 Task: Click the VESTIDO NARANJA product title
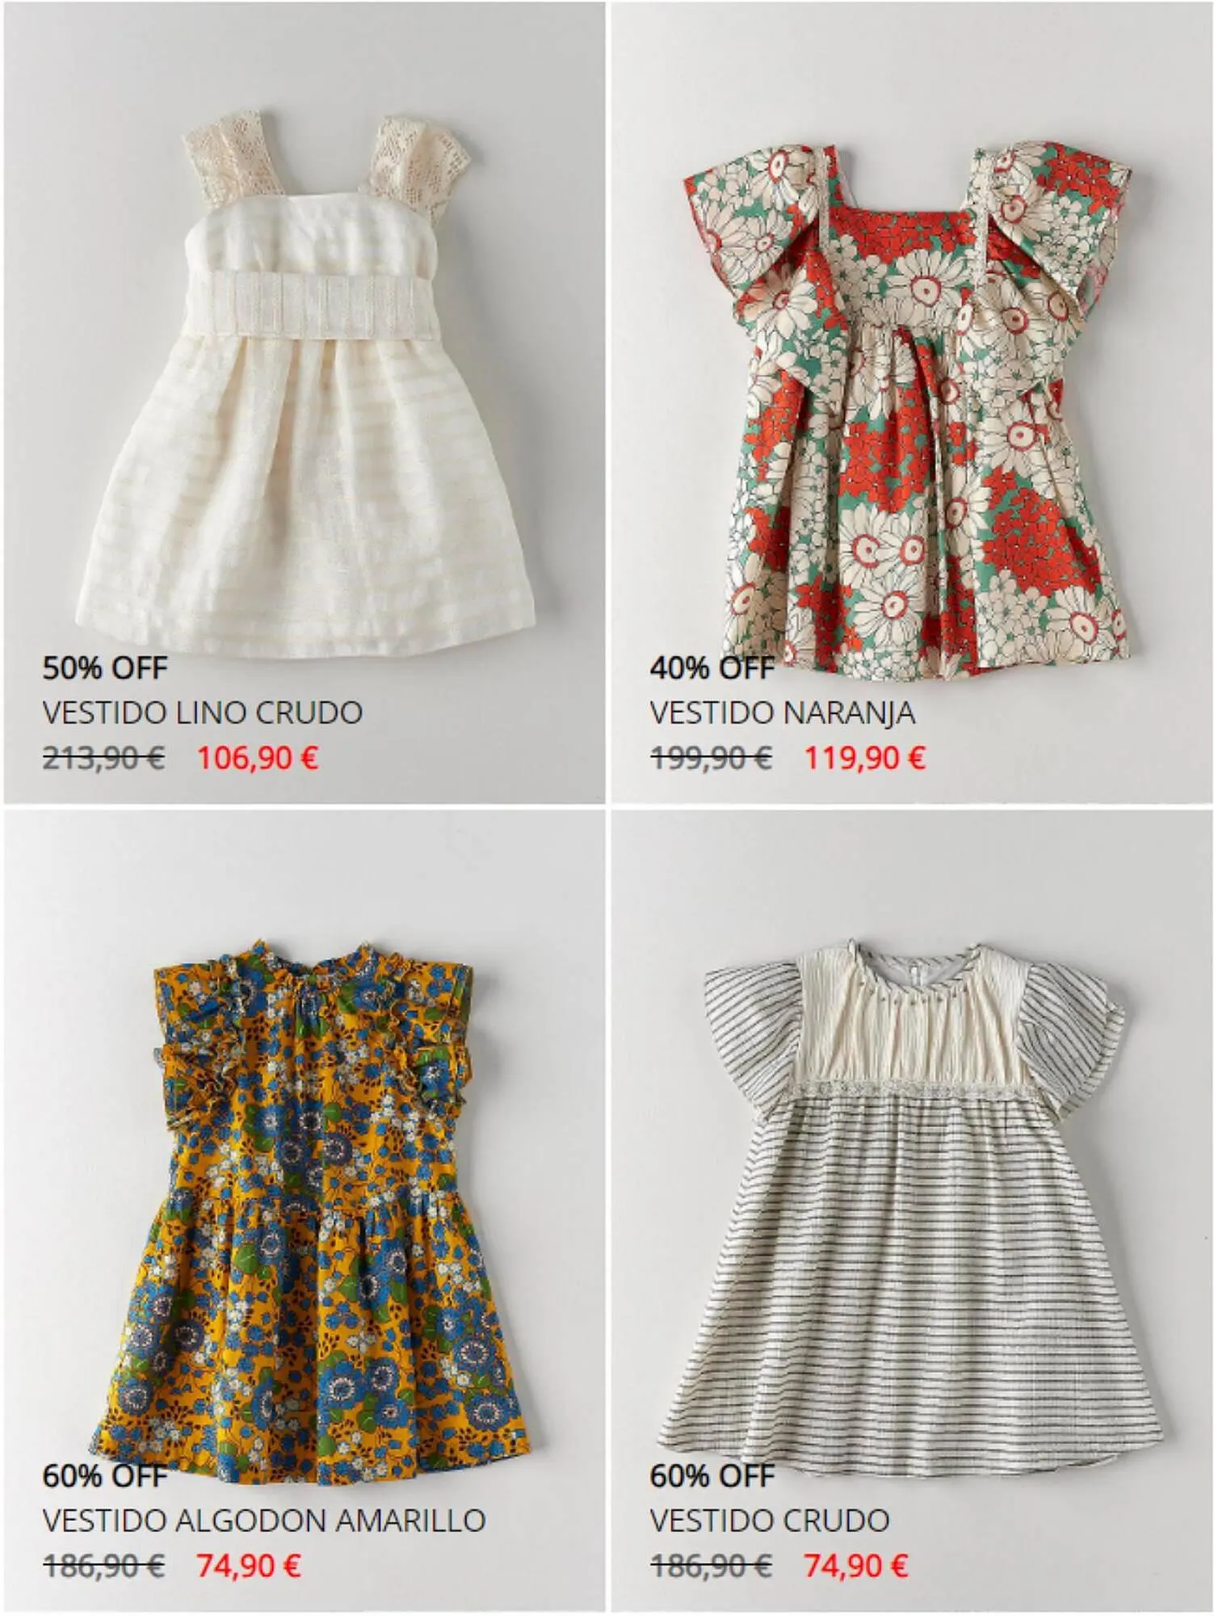tap(783, 713)
